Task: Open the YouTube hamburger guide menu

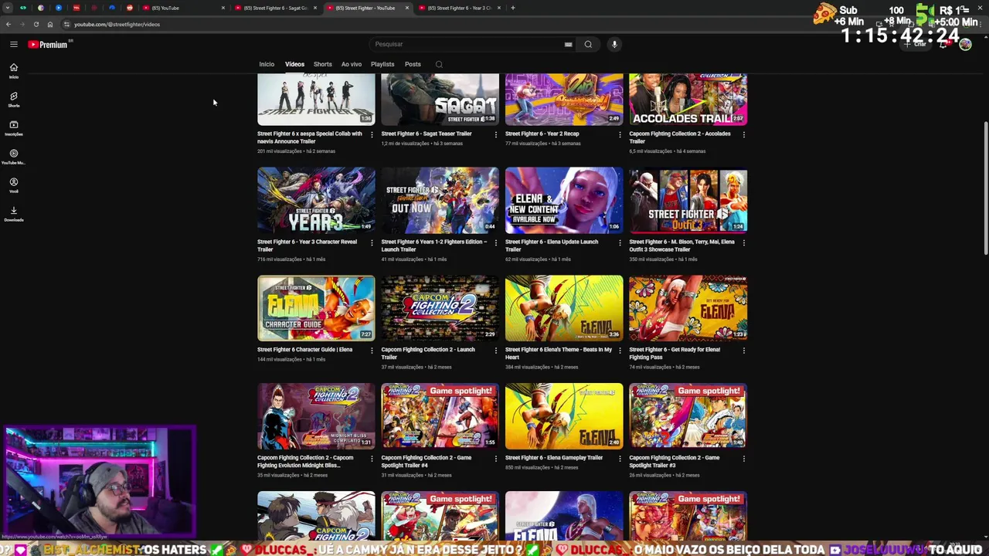Action: (x=14, y=44)
